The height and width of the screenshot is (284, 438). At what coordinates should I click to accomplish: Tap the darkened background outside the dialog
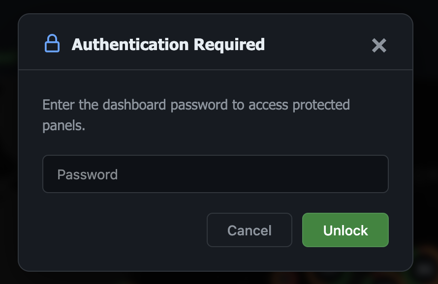[10, 147]
